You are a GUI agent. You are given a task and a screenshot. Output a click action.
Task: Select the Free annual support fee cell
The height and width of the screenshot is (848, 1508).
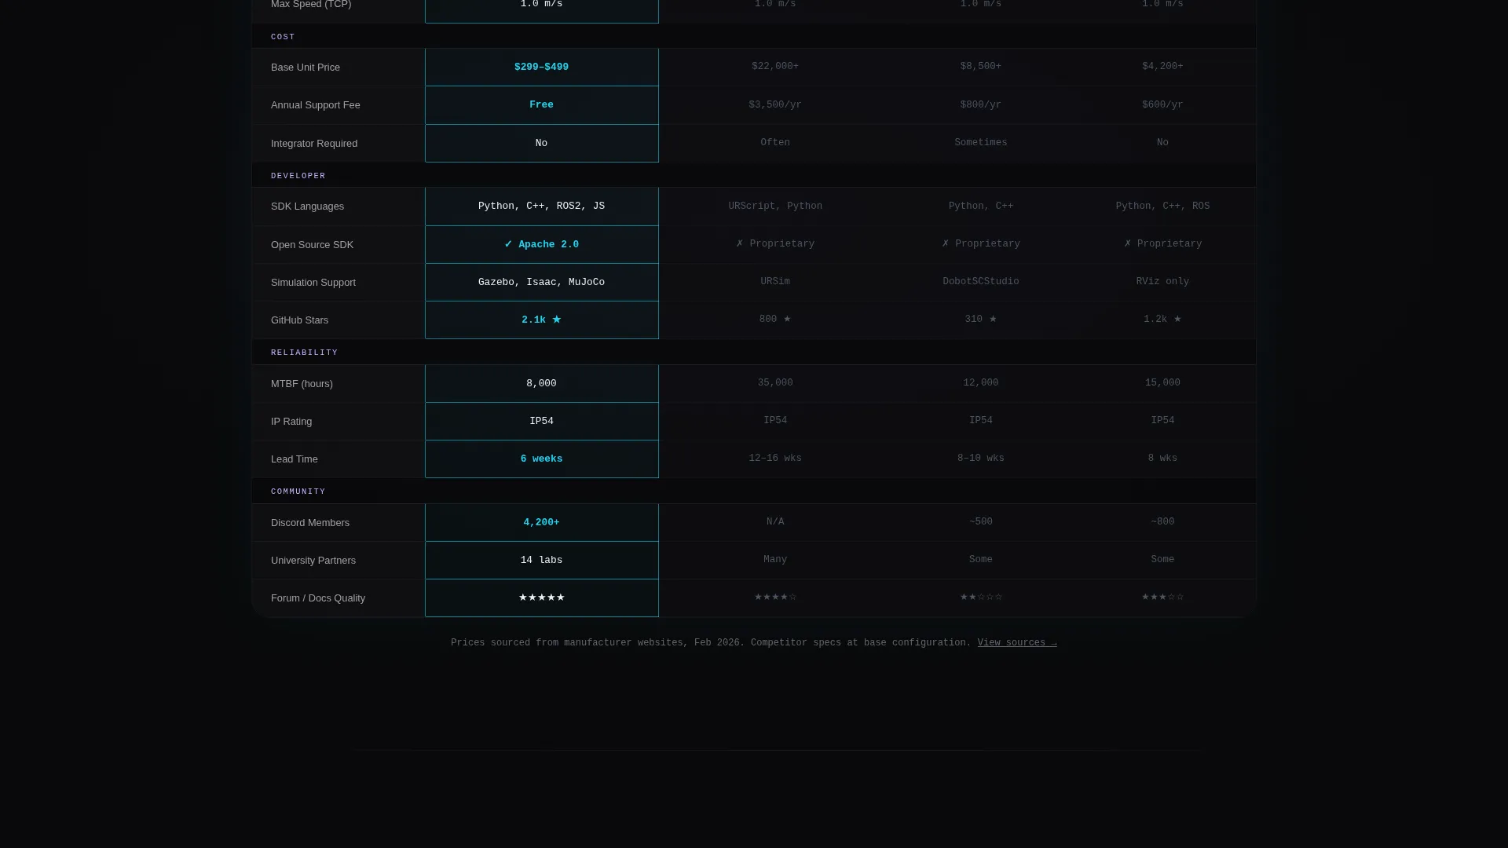coord(541,105)
